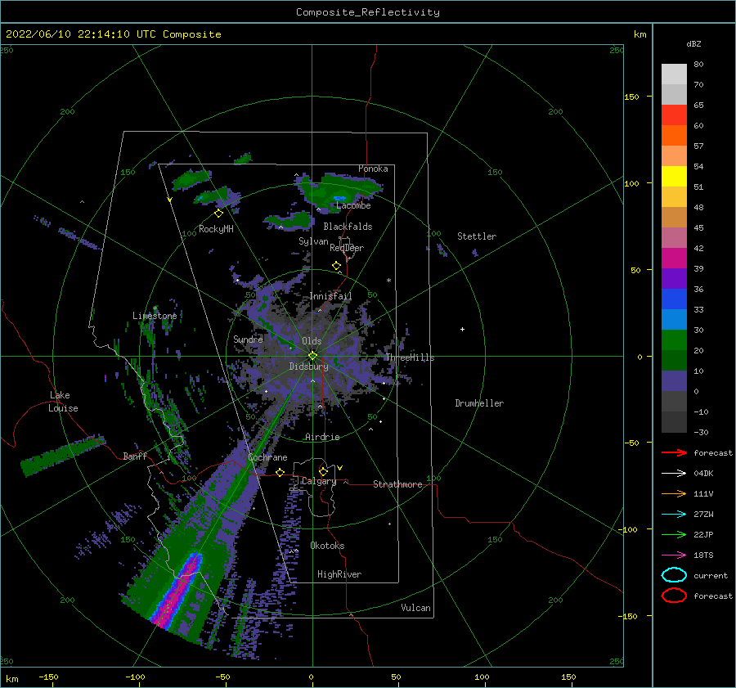736x688 pixels.
Task: Click the magenta 18TS arrow icon
Action: point(674,555)
